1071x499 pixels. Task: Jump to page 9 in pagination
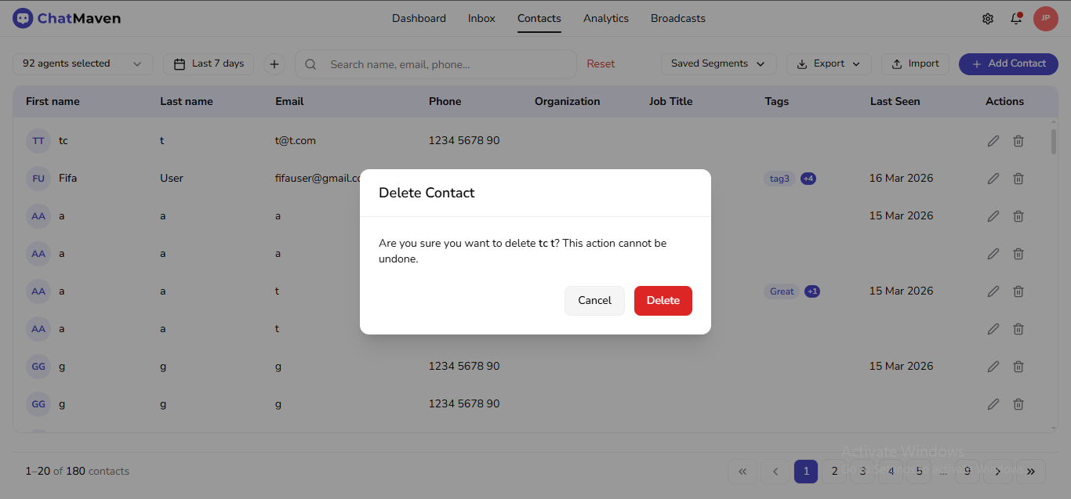pyautogui.click(x=967, y=471)
